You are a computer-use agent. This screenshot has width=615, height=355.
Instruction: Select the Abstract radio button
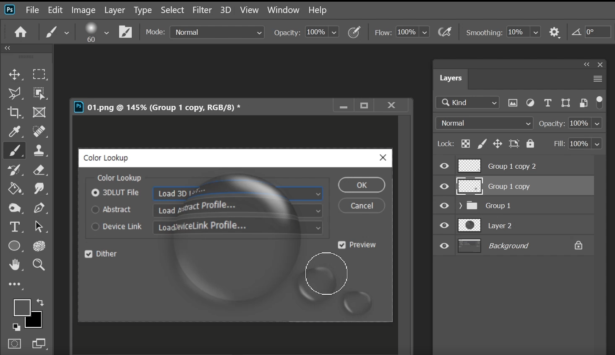95,210
